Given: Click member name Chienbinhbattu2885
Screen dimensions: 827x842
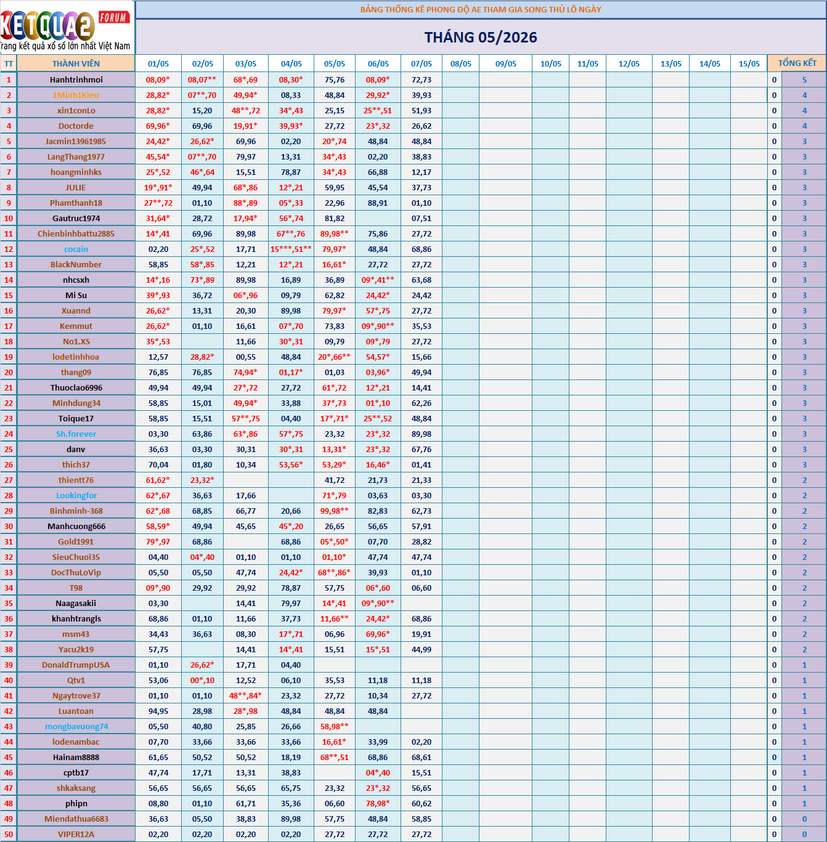Looking at the screenshot, I should (76, 233).
